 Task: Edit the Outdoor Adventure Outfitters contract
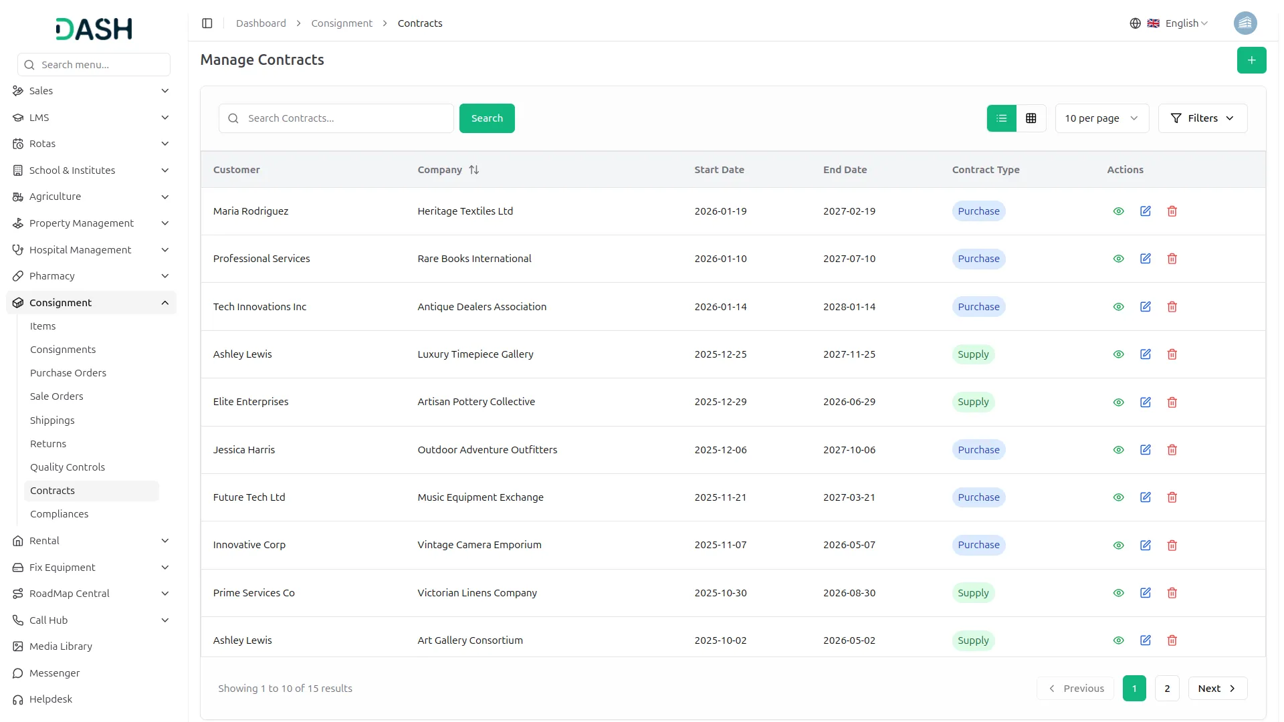pyautogui.click(x=1145, y=450)
